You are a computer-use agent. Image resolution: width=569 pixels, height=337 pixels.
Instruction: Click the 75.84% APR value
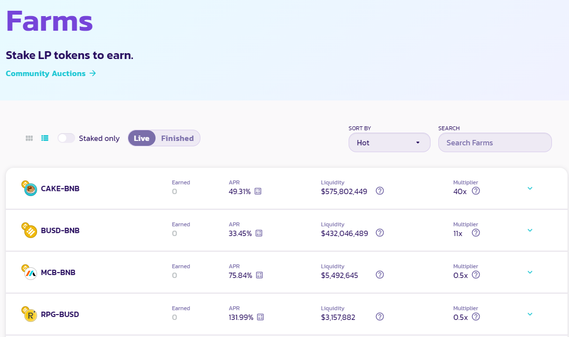point(240,276)
